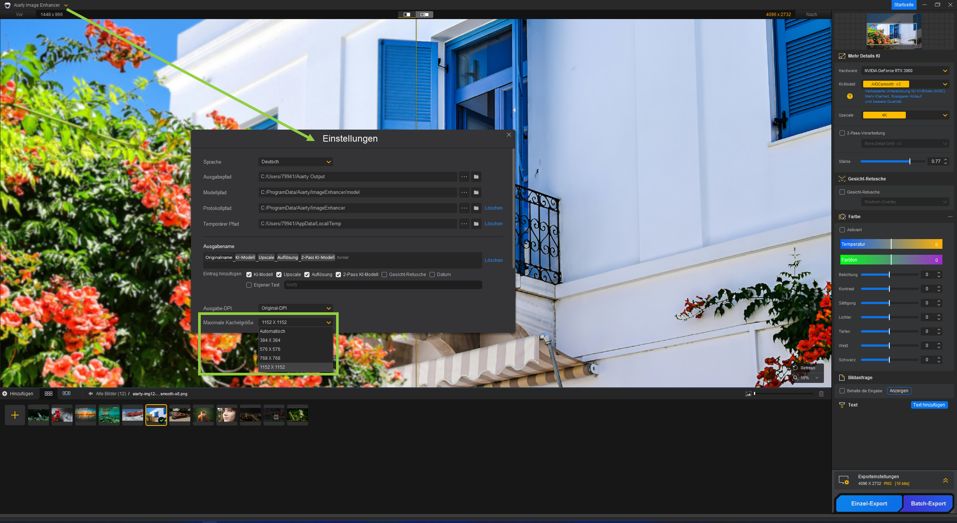Click Löschen next to Protokollpfad
Screen dimensions: 957x523
pos(493,208)
